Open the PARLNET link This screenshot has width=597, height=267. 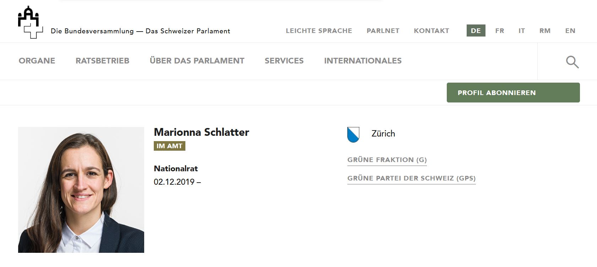pyautogui.click(x=383, y=31)
